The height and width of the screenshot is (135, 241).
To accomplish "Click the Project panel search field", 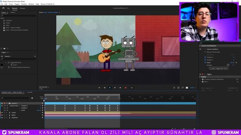I will click(18, 15).
